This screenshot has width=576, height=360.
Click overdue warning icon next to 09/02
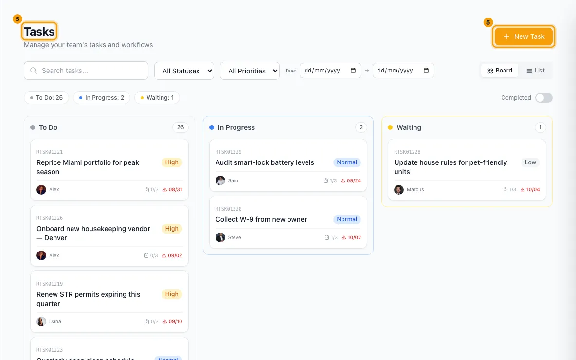[164, 256]
